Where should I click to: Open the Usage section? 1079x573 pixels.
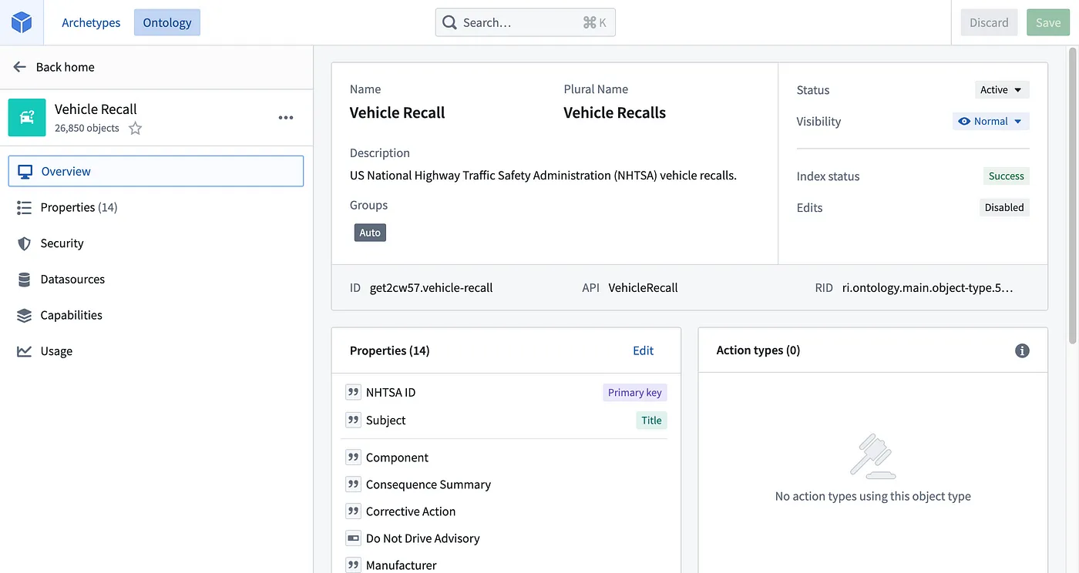click(156, 351)
